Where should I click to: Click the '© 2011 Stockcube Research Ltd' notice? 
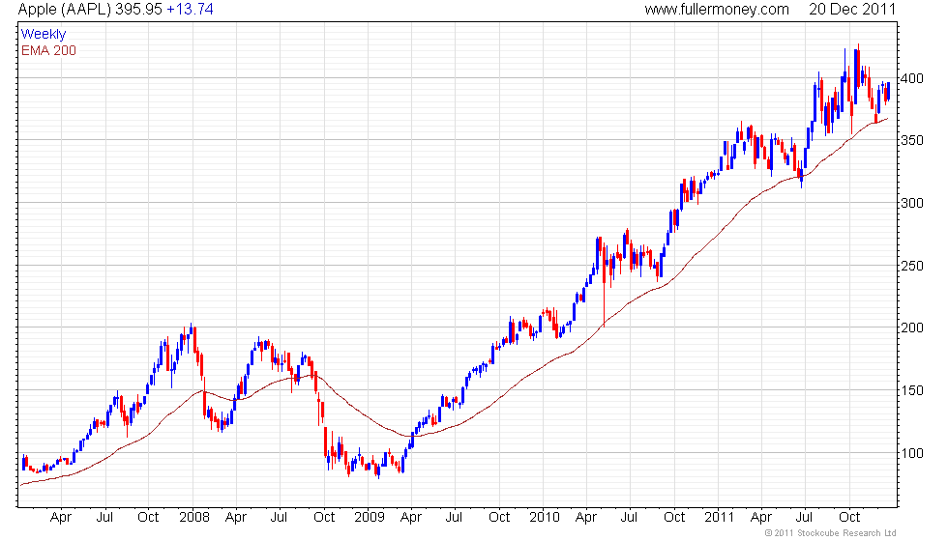pos(830,533)
